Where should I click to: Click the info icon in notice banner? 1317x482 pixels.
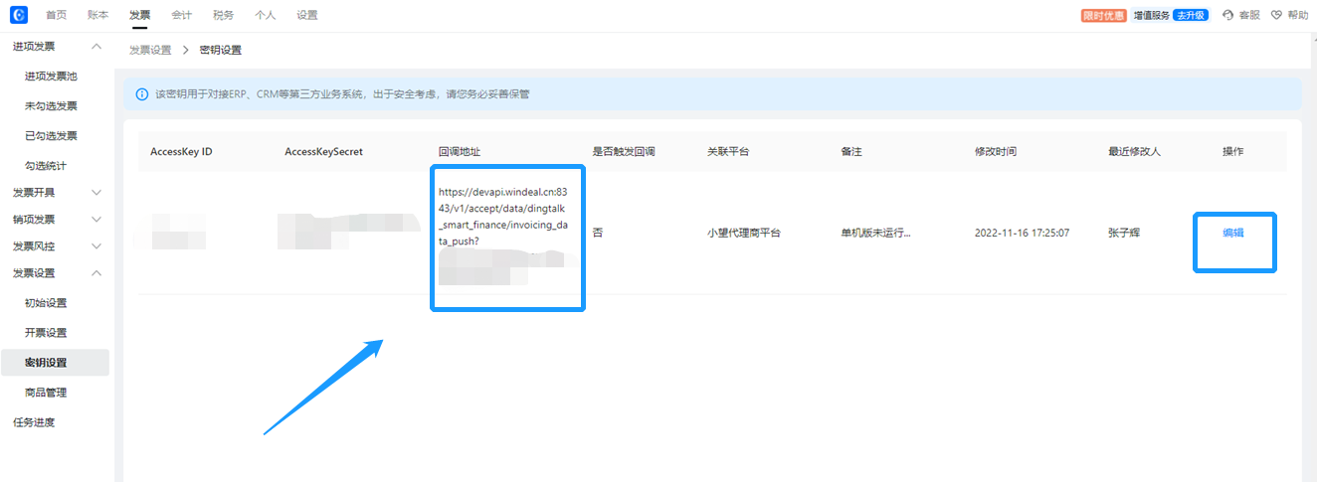click(141, 94)
